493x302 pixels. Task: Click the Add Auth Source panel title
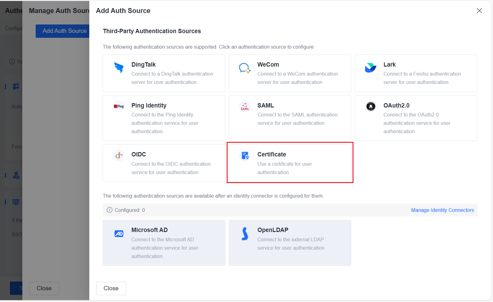(123, 11)
